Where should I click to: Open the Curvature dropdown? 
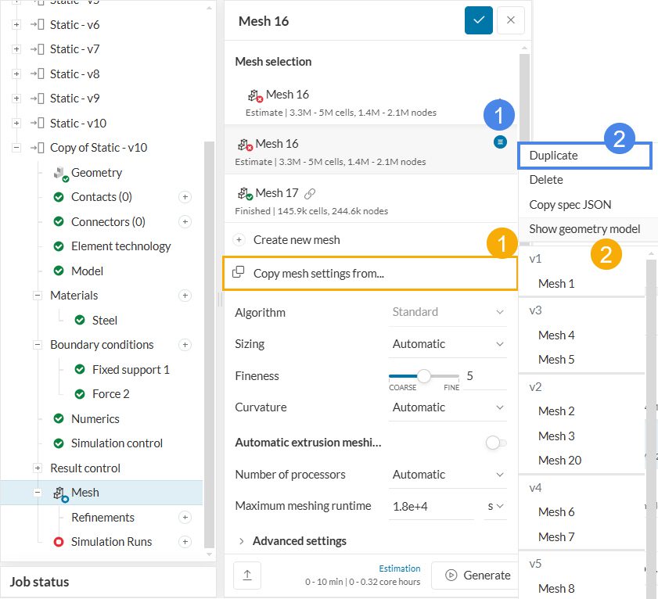click(448, 407)
